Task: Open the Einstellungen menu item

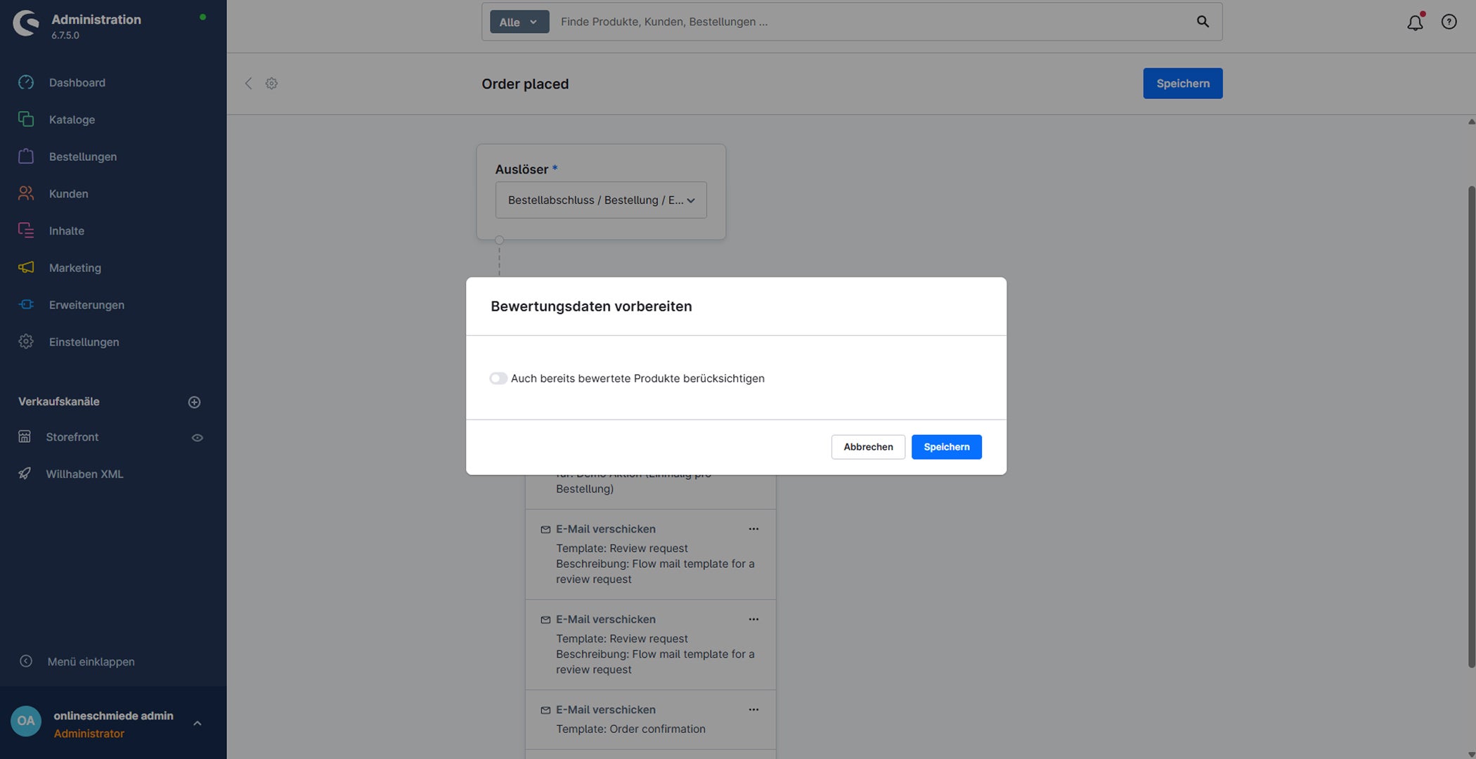Action: coord(84,342)
